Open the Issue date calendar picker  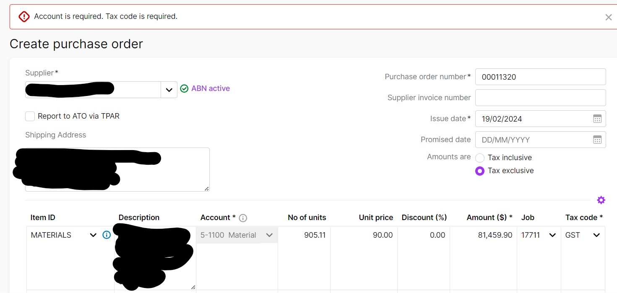597,119
